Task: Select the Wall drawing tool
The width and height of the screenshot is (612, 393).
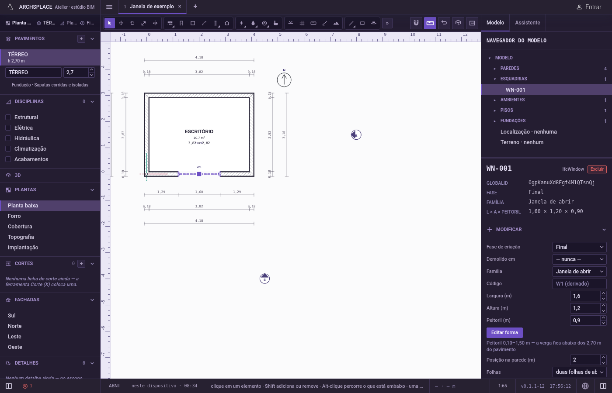Action: 170,23
